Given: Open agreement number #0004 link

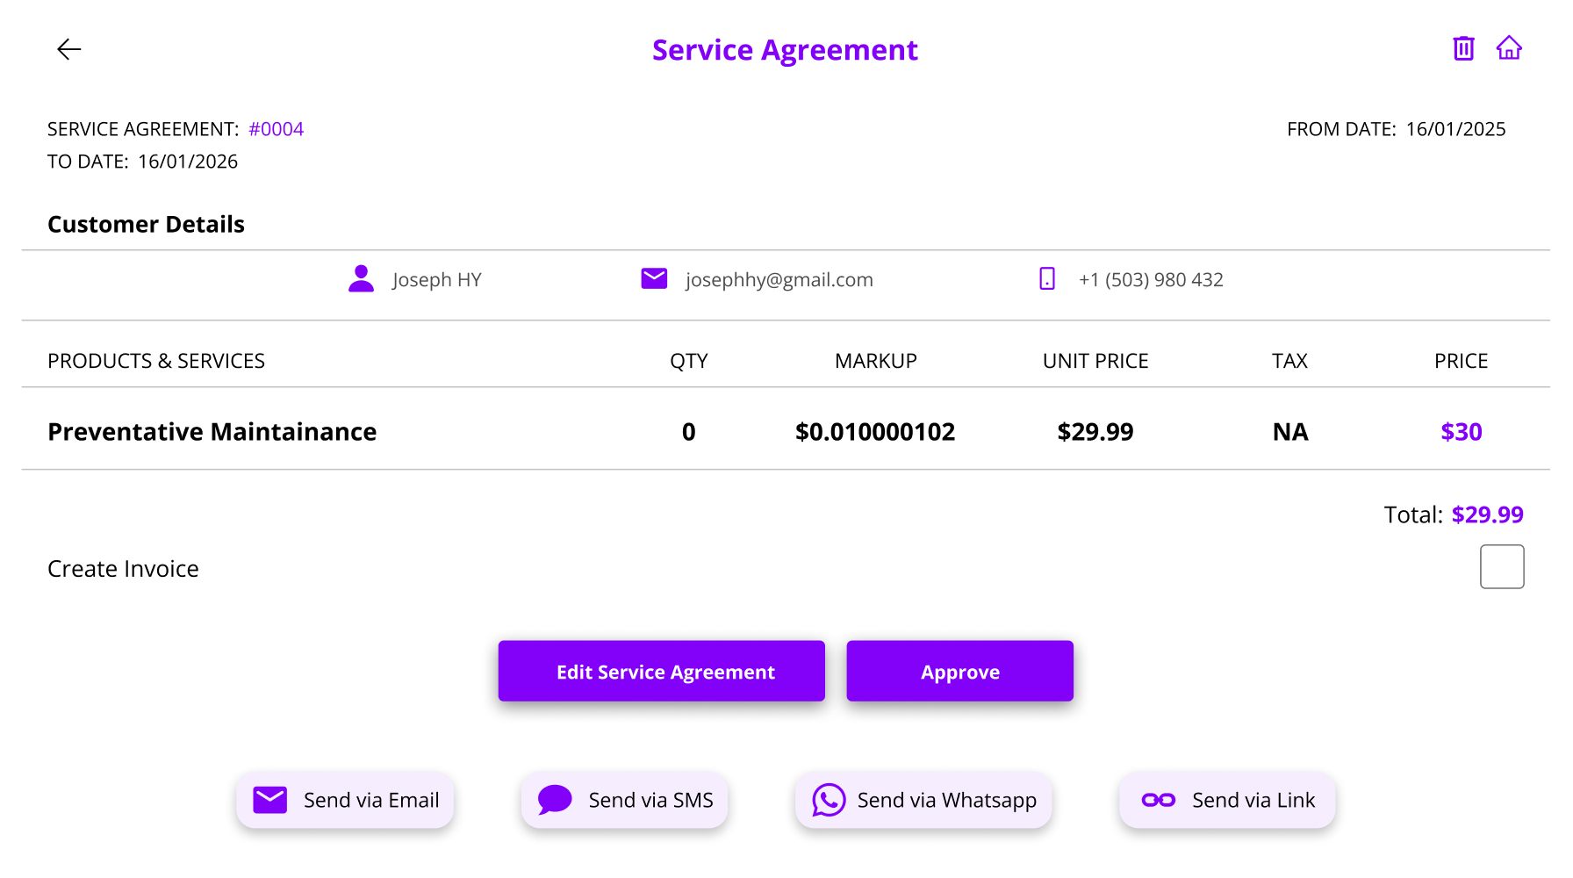Looking at the screenshot, I should click(x=276, y=129).
